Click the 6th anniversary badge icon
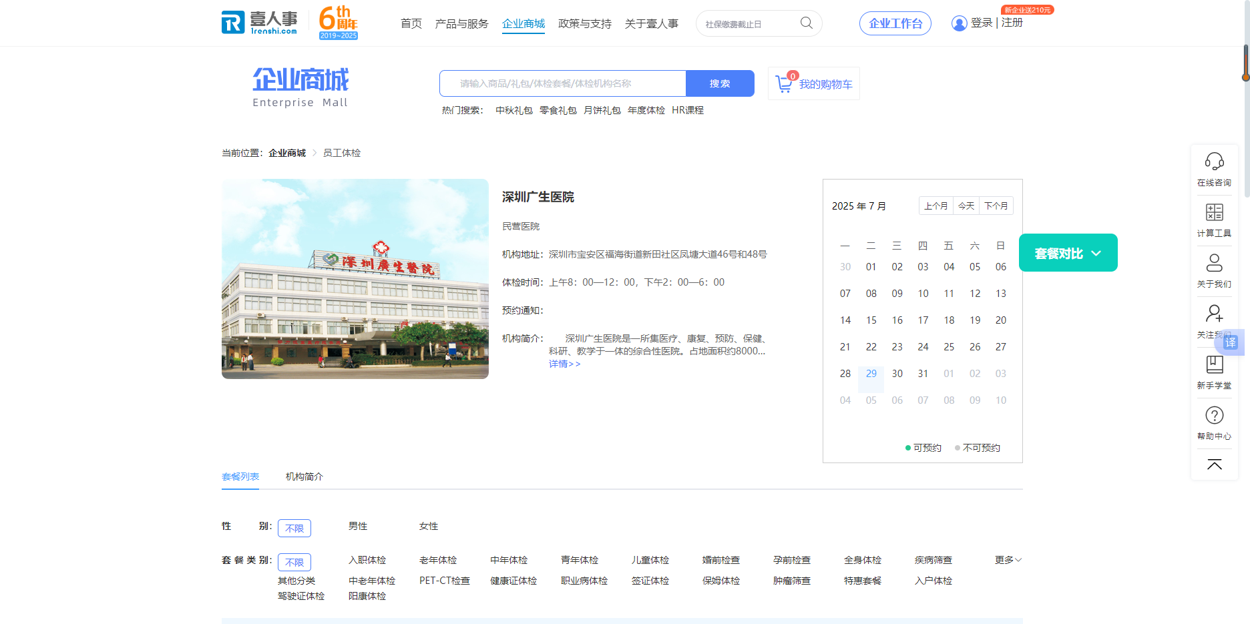Screen dimensions: 1250x624 coord(339,22)
